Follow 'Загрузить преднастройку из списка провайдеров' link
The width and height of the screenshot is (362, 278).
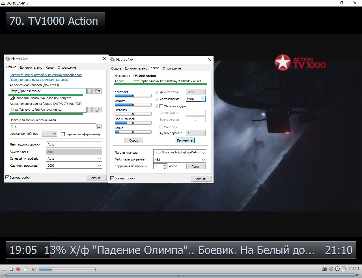click(x=46, y=75)
